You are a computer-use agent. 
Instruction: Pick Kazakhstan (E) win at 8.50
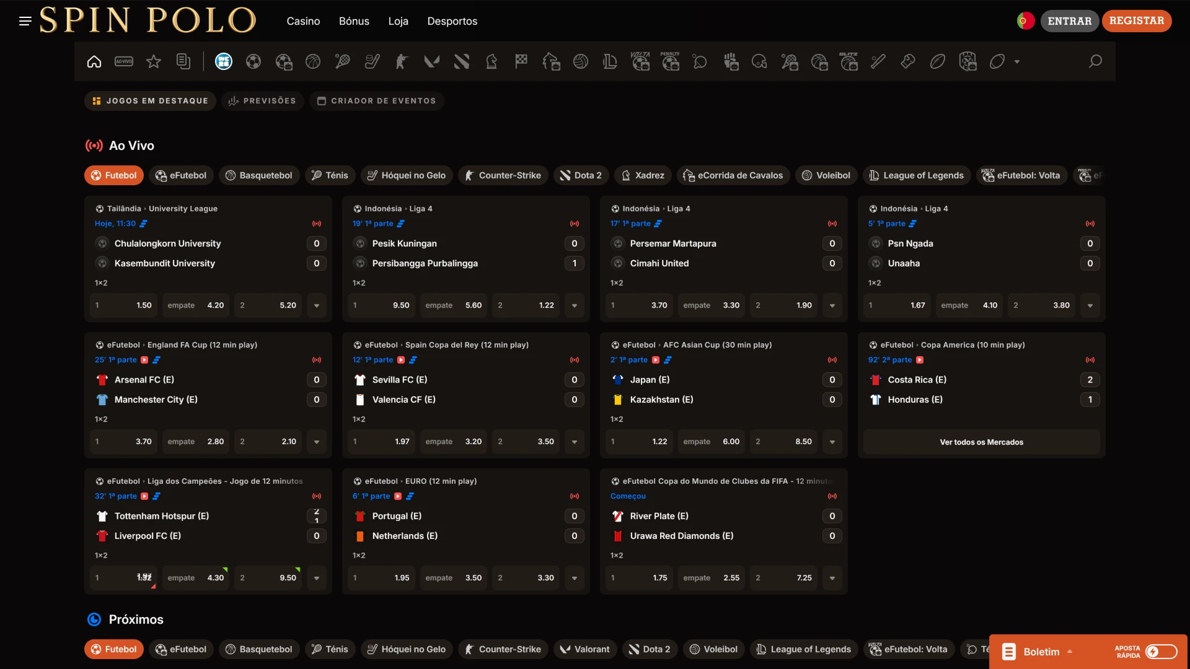tap(783, 442)
